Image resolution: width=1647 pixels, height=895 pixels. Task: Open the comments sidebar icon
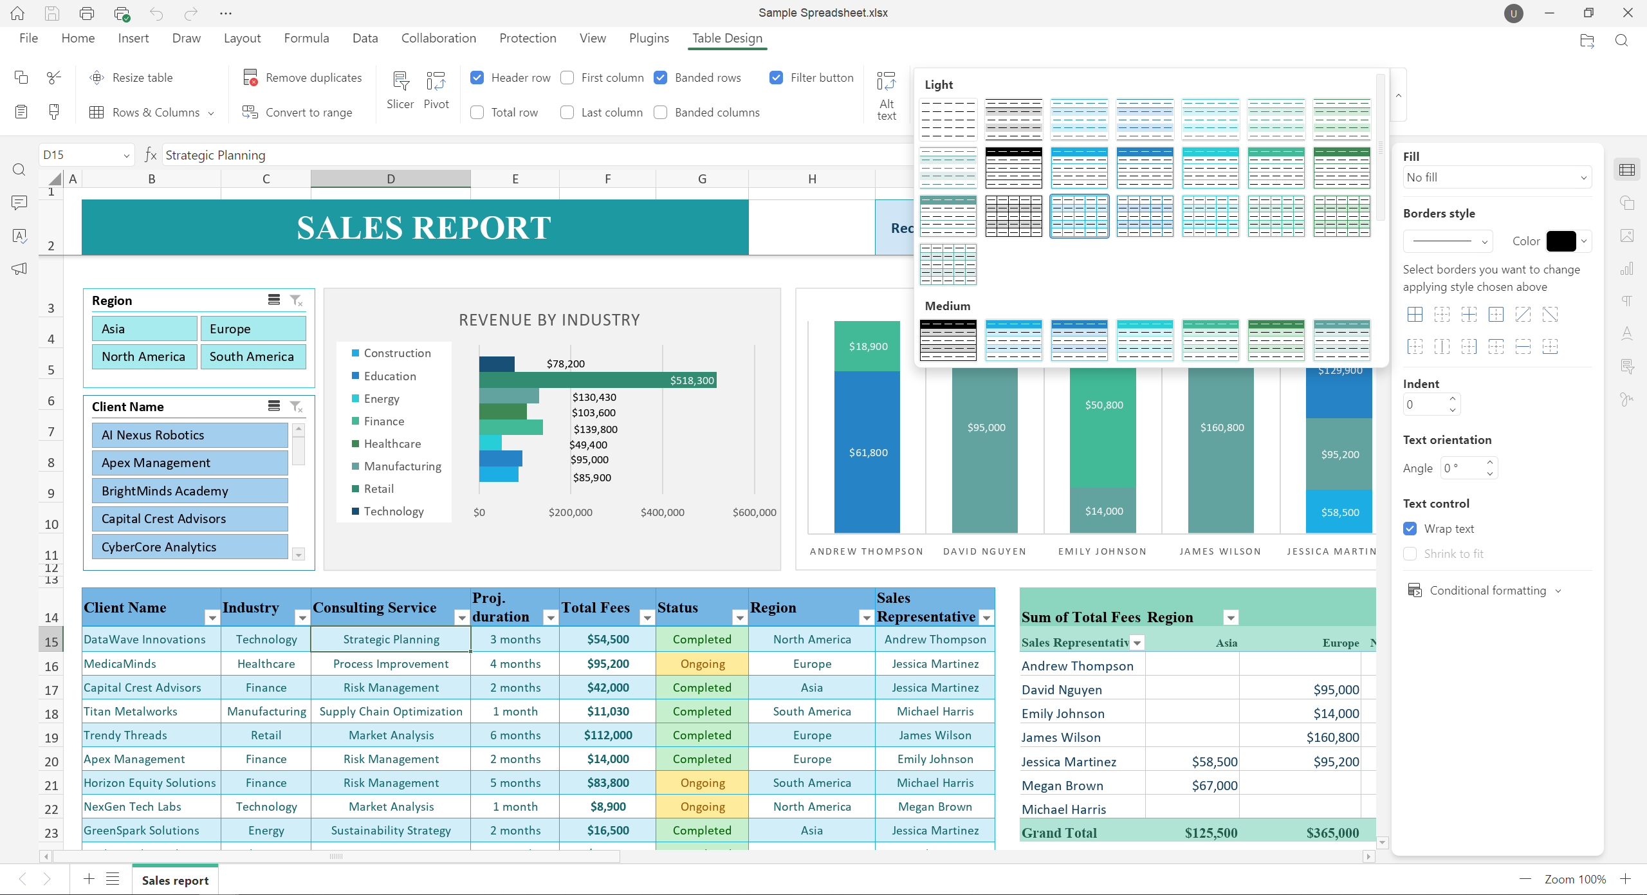(19, 203)
